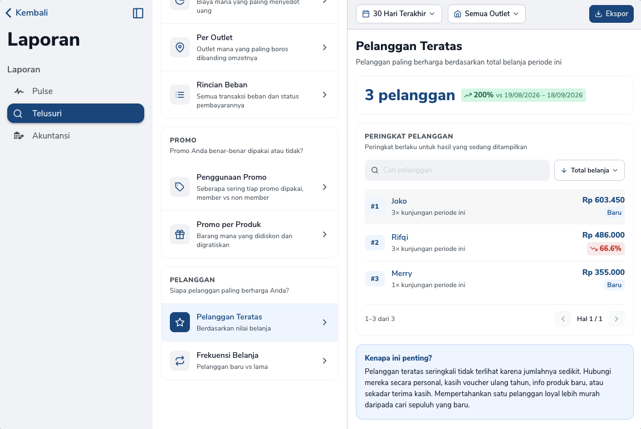The image size is (641, 429).
Task: Click the Promo per Produk gift icon
Action: coord(180,234)
